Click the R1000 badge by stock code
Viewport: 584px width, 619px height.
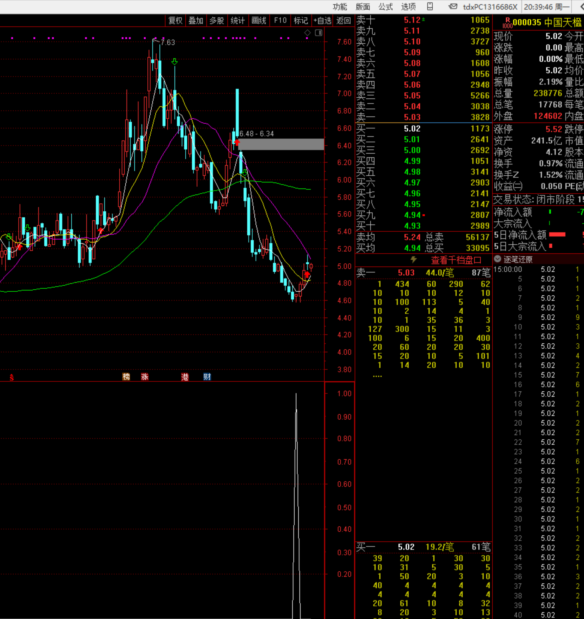pyautogui.click(x=508, y=23)
